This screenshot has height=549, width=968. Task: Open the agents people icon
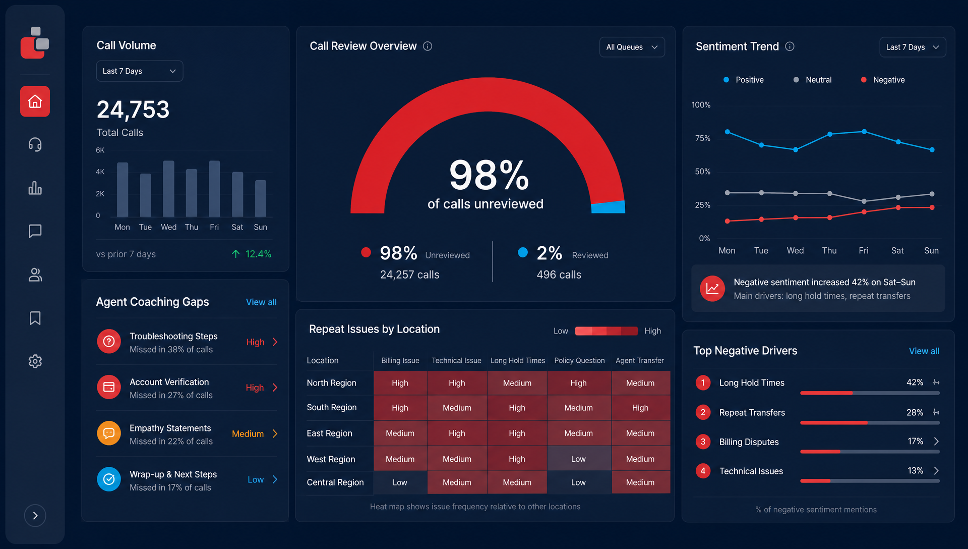pos(35,274)
